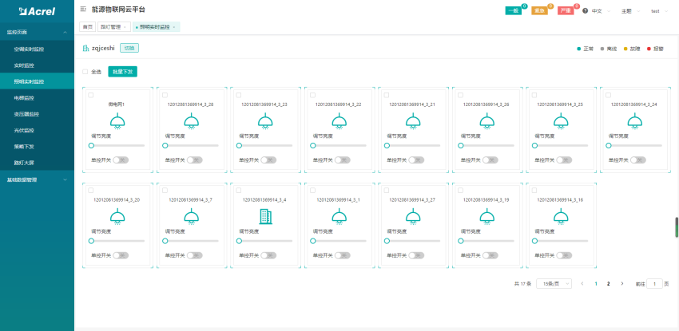The width and height of the screenshot is (679, 331).
Task: Click the help question mark icon
Action: tap(586, 10)
